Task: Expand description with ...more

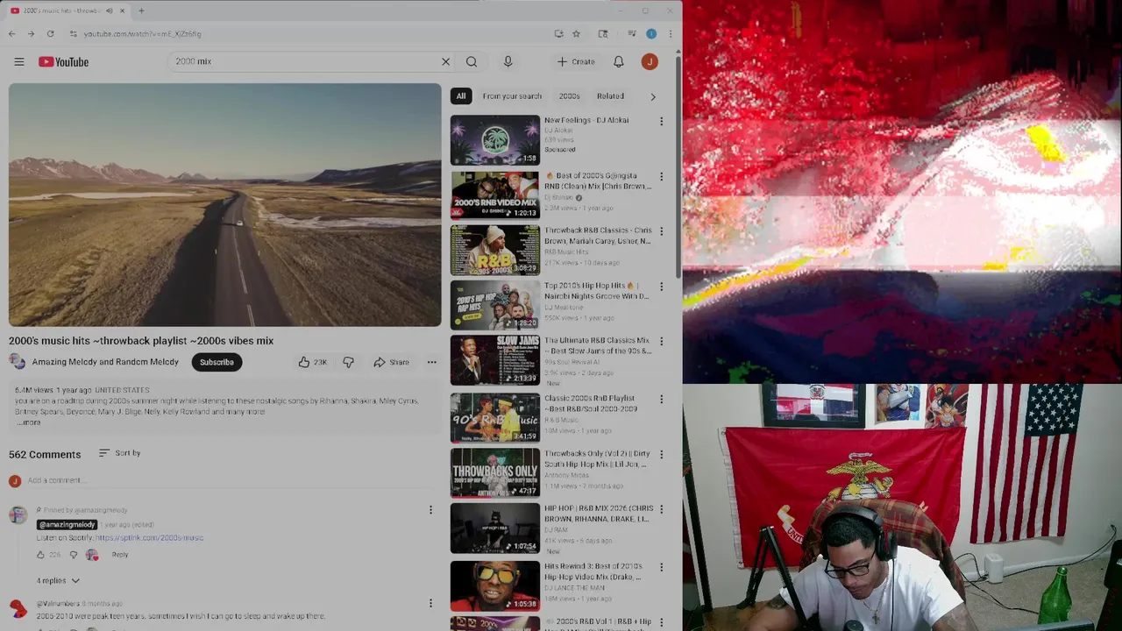Action: point(29,422)
